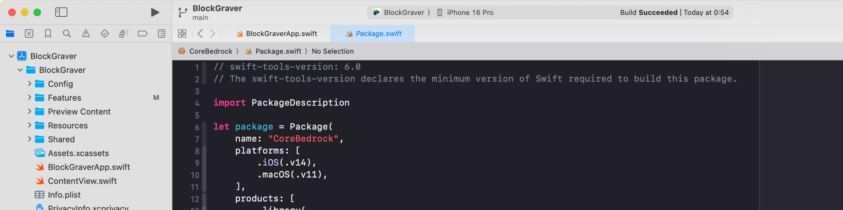Open the Bookmark navigator

pos(48,33)
